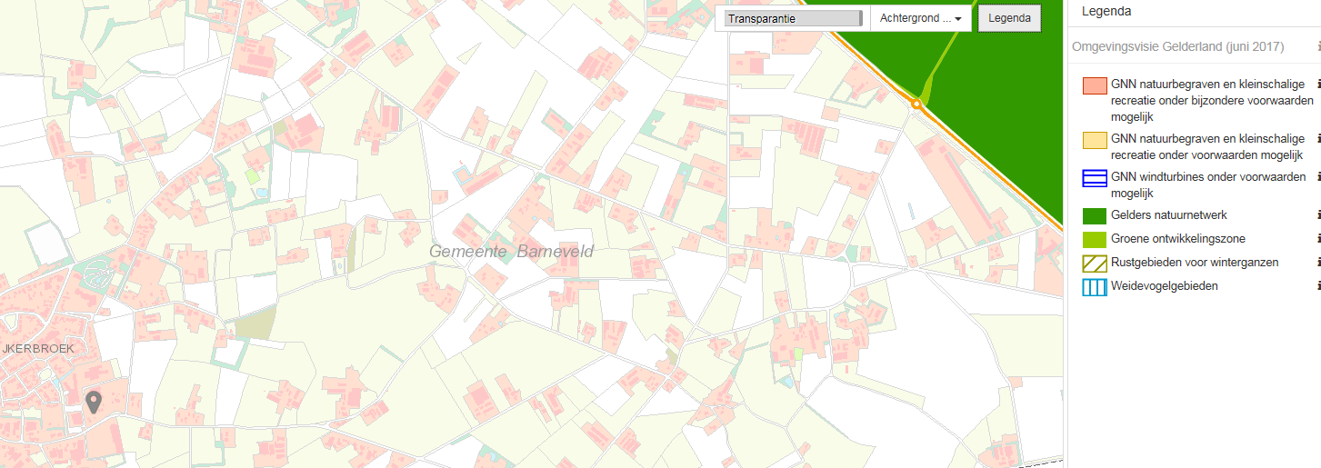Viewport: 1321px width, 468px height.
Task: Open info icon for GNN windturbines layer
Action: (x=1318, y=176)
